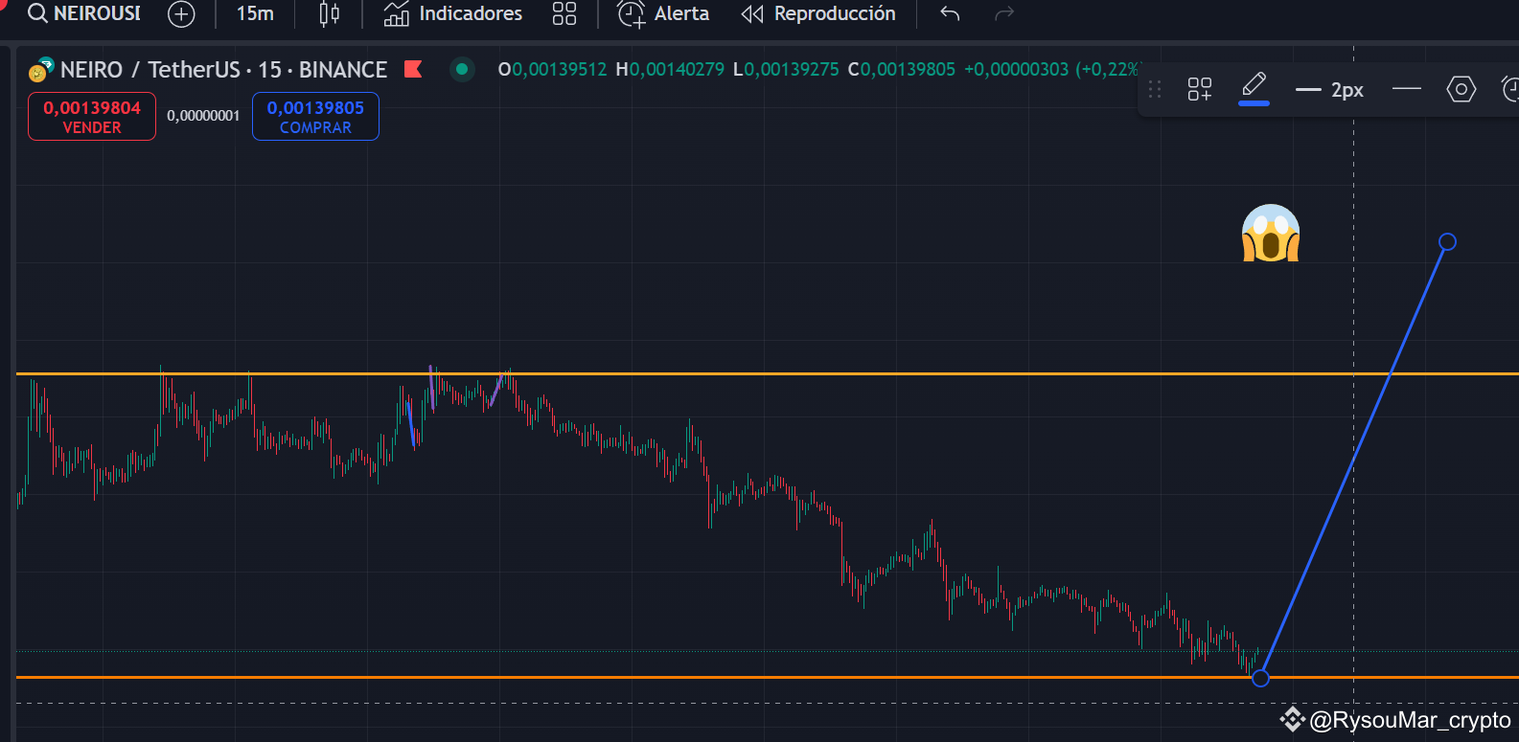Screen dimensions: 1519x742
Task: Select the scream emoji on chart
Action: pos(1271,233)
